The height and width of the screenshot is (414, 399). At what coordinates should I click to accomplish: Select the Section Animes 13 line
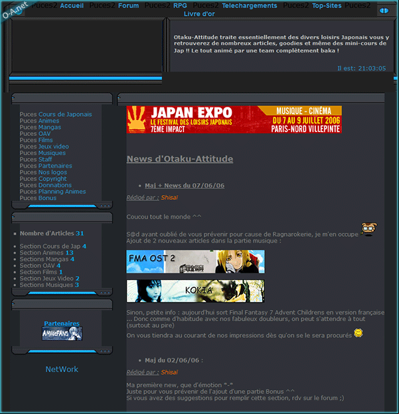point(46,253)
